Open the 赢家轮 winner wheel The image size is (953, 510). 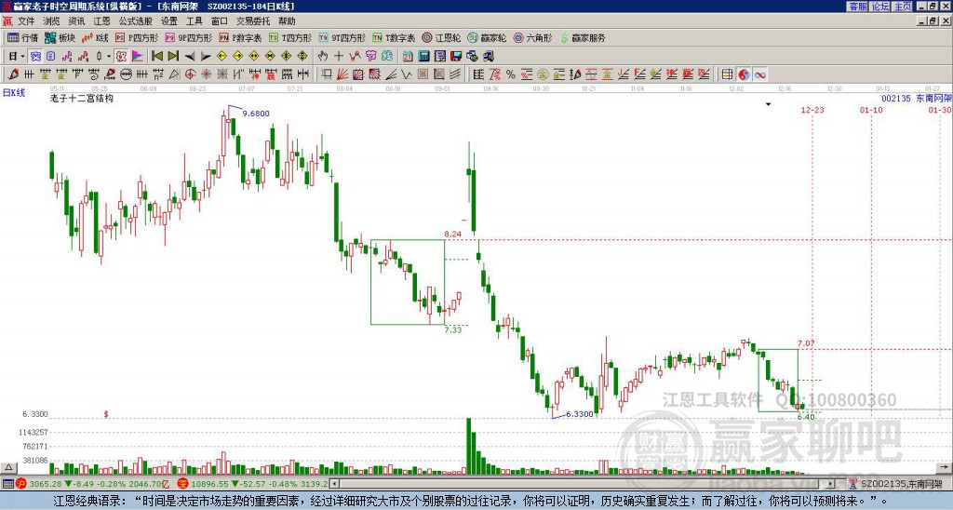pos(487,37)
